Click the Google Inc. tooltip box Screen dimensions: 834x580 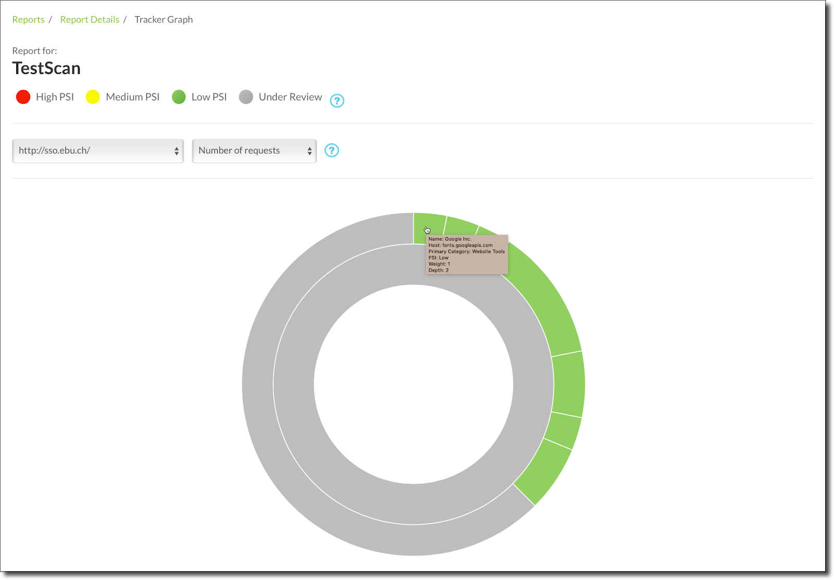[467, 254]
